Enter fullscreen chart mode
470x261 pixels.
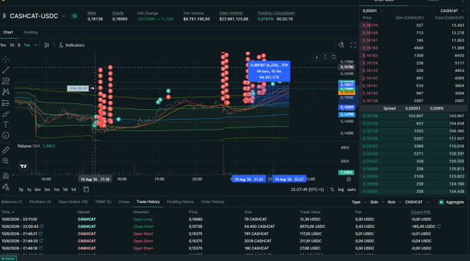pos(353,45)
